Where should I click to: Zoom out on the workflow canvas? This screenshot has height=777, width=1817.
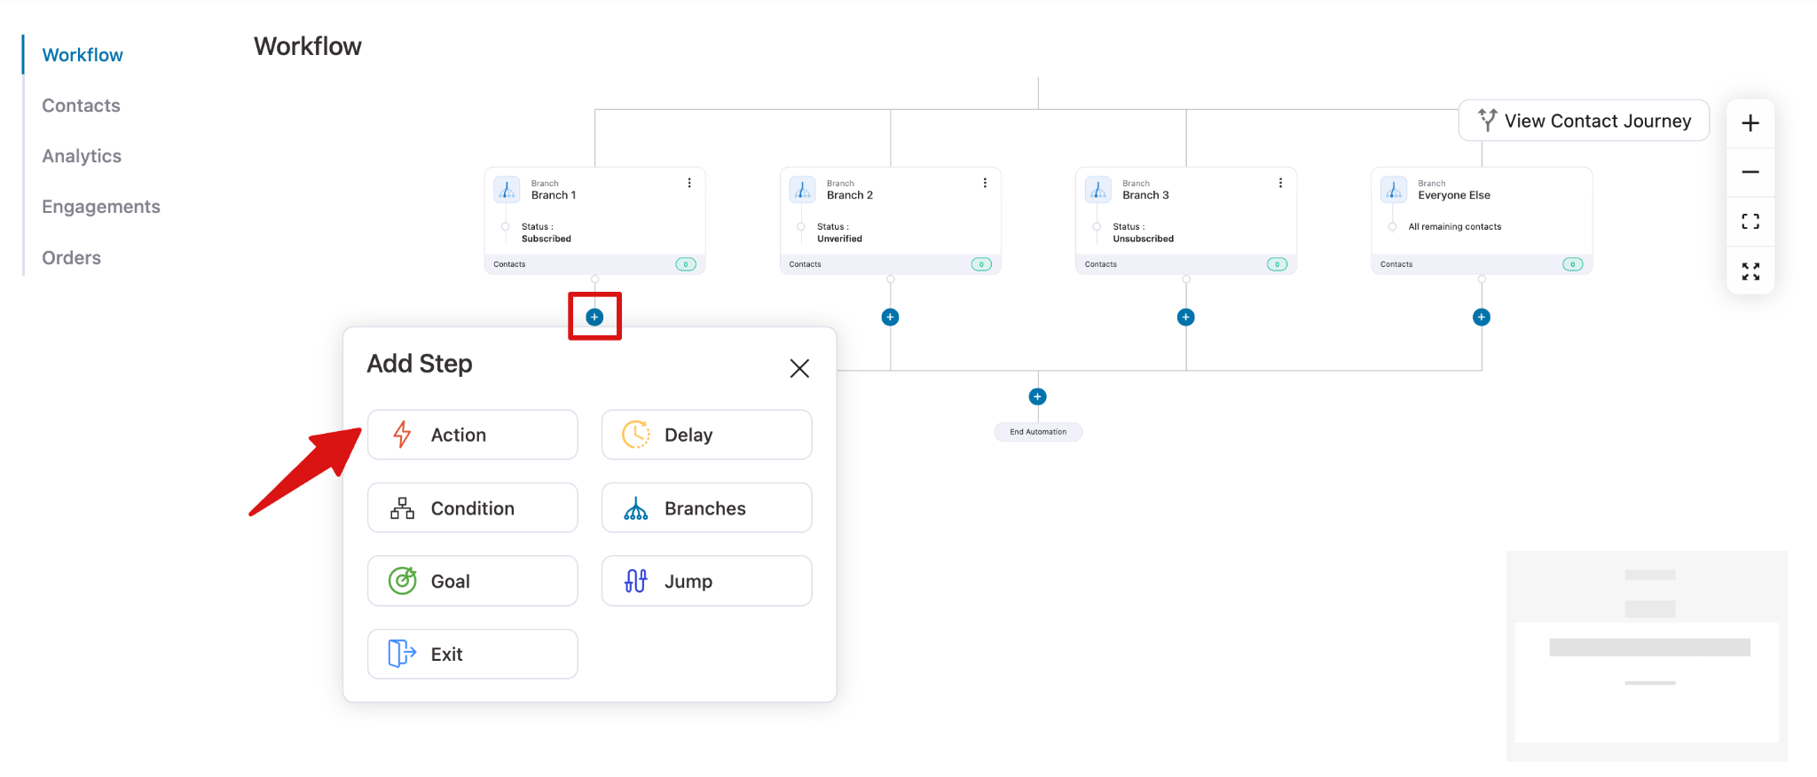click(1750, 172)
